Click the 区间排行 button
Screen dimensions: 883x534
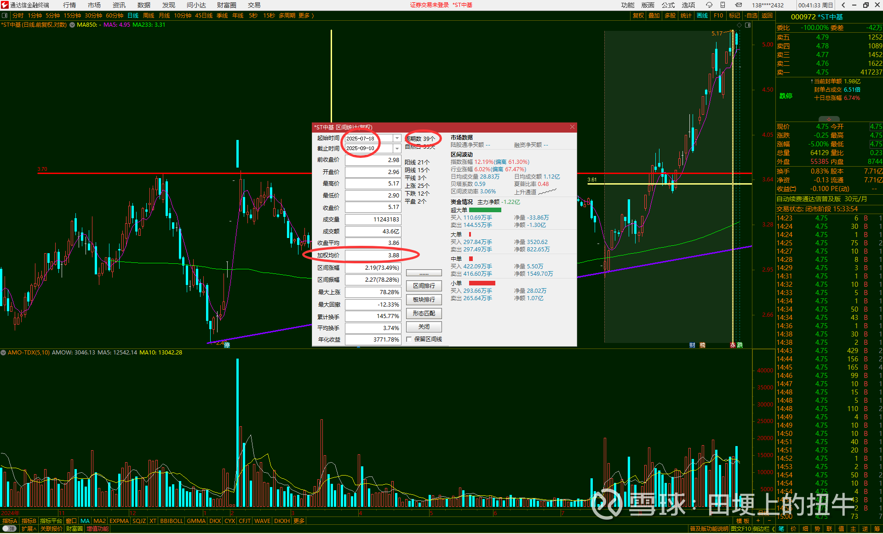[x=424, y=286]
